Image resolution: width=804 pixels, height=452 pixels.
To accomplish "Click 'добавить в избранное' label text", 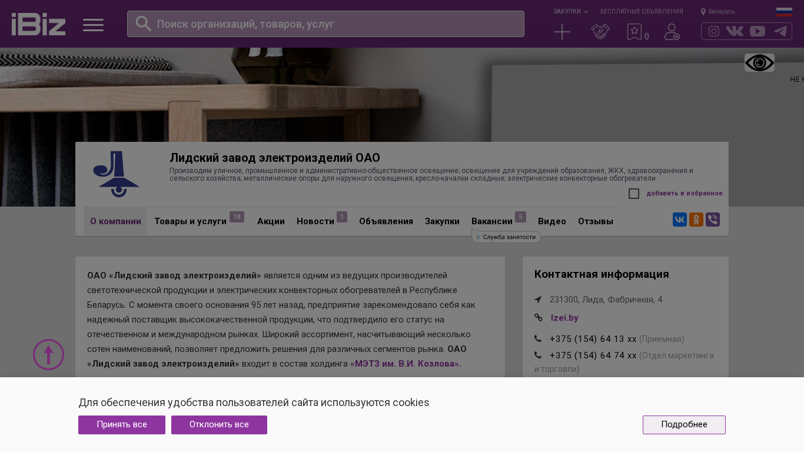I will [685, 194].
